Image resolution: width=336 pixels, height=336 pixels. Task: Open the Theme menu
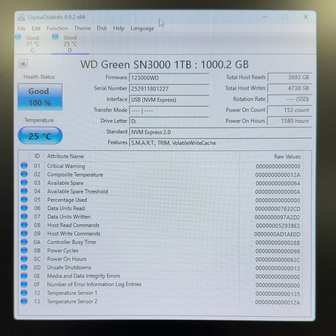click(82, 29)
